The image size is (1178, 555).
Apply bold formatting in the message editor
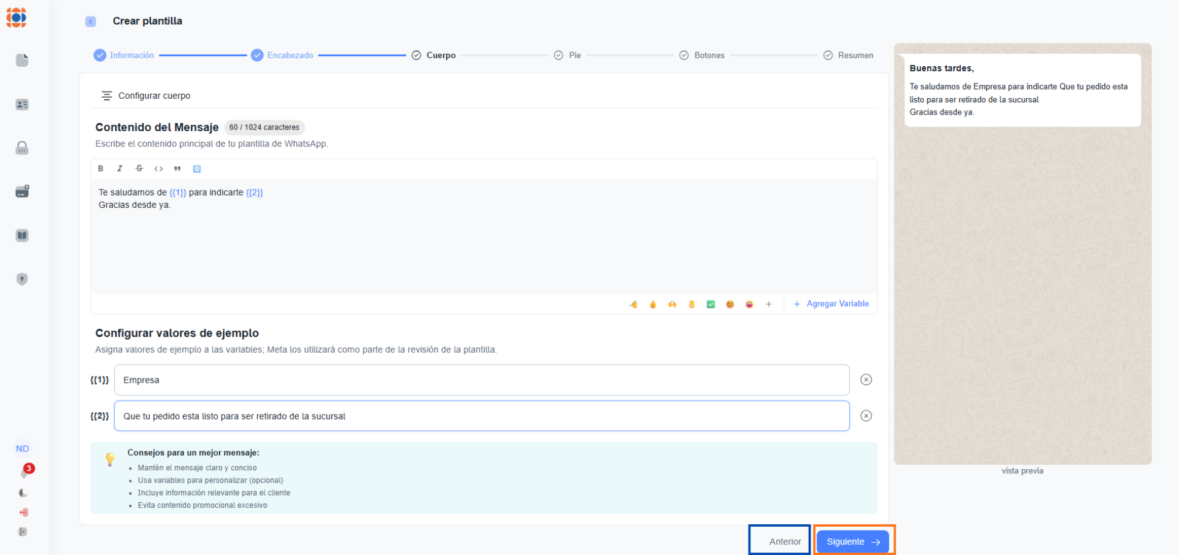[101, 169]
